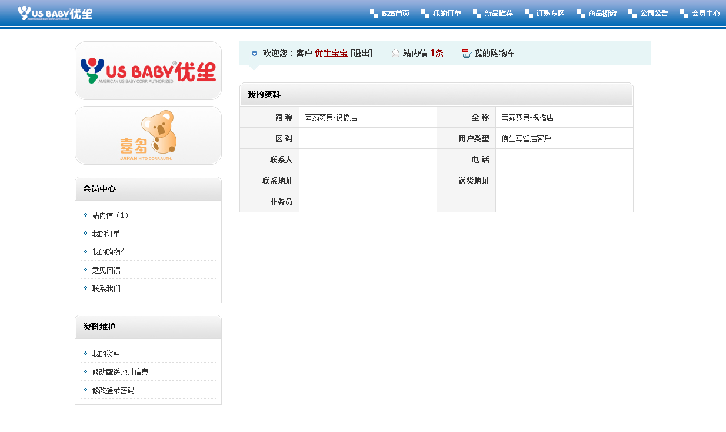
Task: Open 站内信（1） in sidebar
Action: [111, 215]
